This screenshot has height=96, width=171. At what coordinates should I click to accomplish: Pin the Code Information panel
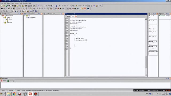coord(40,14)
